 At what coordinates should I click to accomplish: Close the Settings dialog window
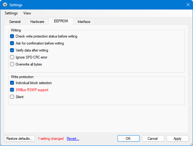point(188,5)
